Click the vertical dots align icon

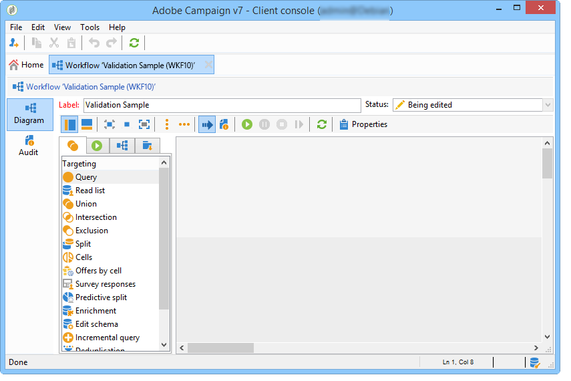pos(167,125)
